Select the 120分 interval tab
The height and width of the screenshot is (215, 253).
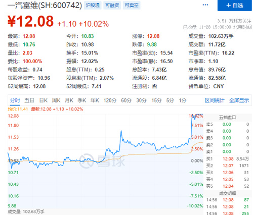click(110, 100)
